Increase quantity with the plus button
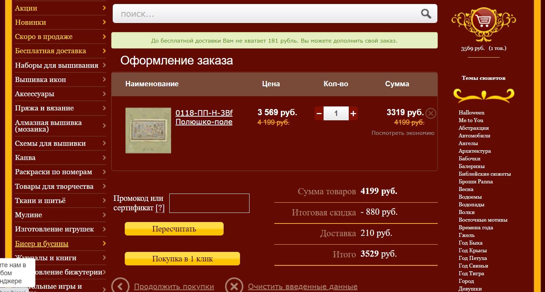The height and width of the screenshot is (292, 545). tap(353, 113)
